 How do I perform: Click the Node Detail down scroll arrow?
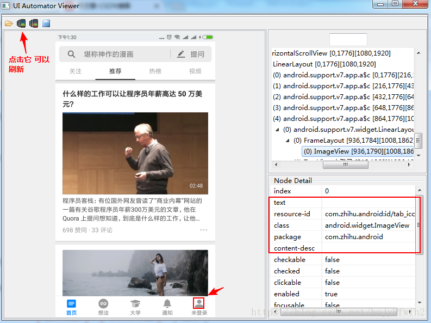pos(420,303)
